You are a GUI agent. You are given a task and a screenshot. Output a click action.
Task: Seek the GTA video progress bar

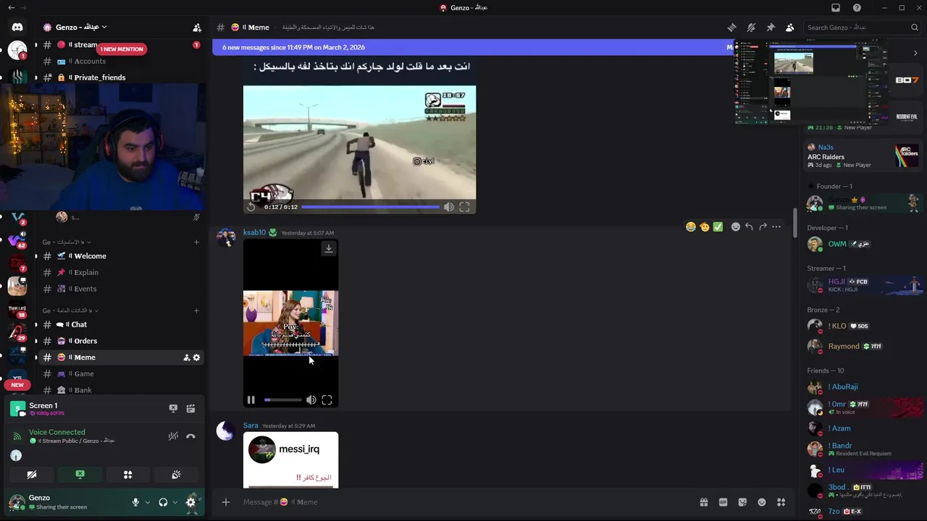[370, 207]
